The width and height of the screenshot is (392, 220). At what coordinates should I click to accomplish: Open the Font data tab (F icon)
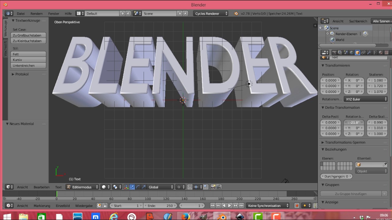click(375, 53)
